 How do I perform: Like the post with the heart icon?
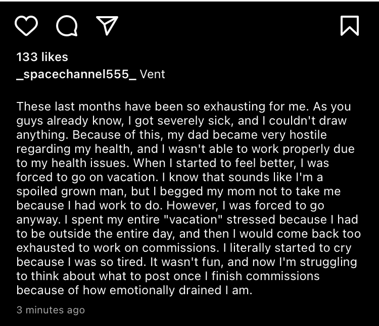(26, 26)
